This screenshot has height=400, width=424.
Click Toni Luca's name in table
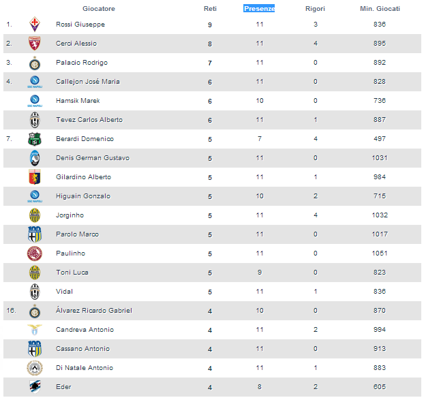coord(72,273)
